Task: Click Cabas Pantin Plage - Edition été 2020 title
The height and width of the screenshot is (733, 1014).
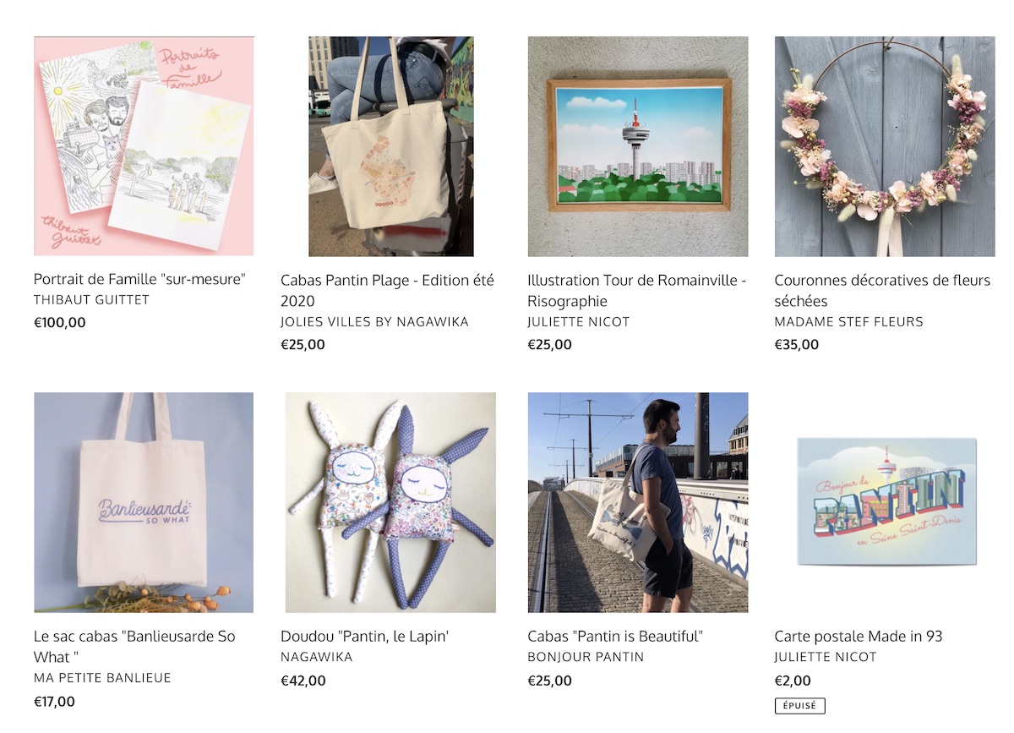Action: click(x=388, y=291)
